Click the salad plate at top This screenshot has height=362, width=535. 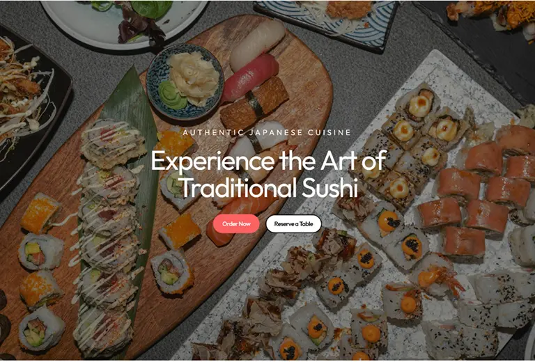point(123,23)
